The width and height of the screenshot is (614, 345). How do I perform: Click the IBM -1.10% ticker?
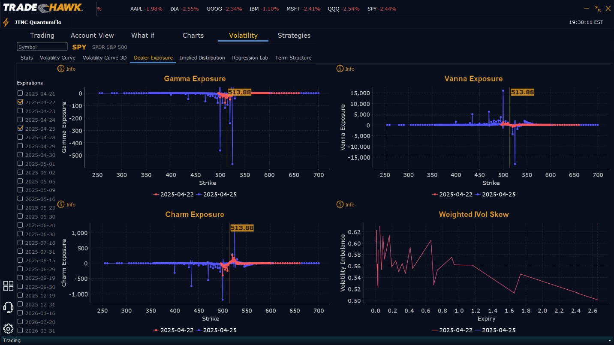click(x=264, y=9)
